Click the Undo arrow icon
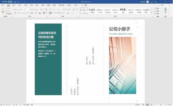 [x=18, y=2]
